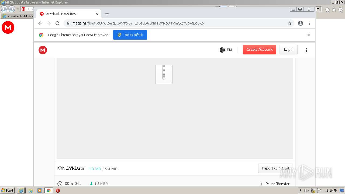Click Log in button

coord(289,50)
